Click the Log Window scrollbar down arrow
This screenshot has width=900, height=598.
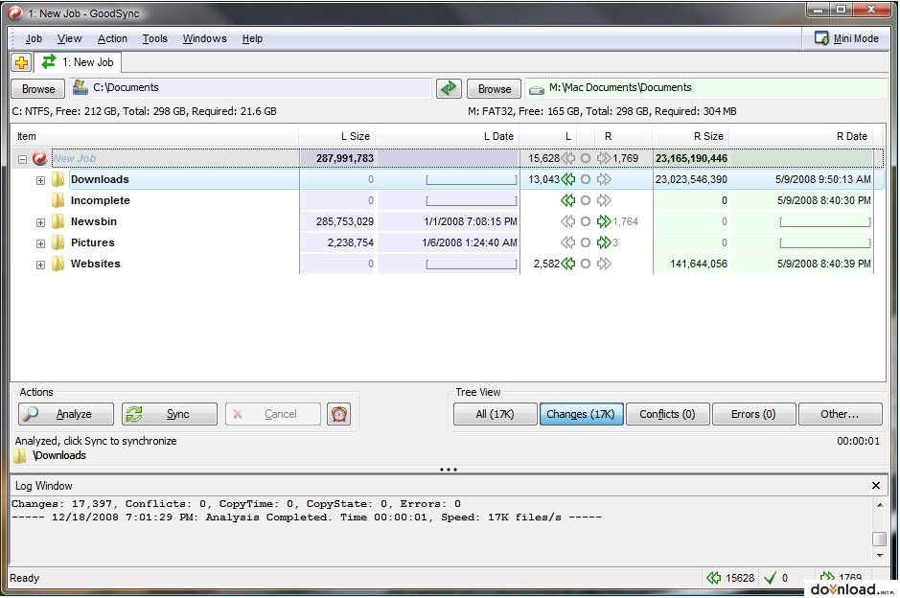[879, 556]
